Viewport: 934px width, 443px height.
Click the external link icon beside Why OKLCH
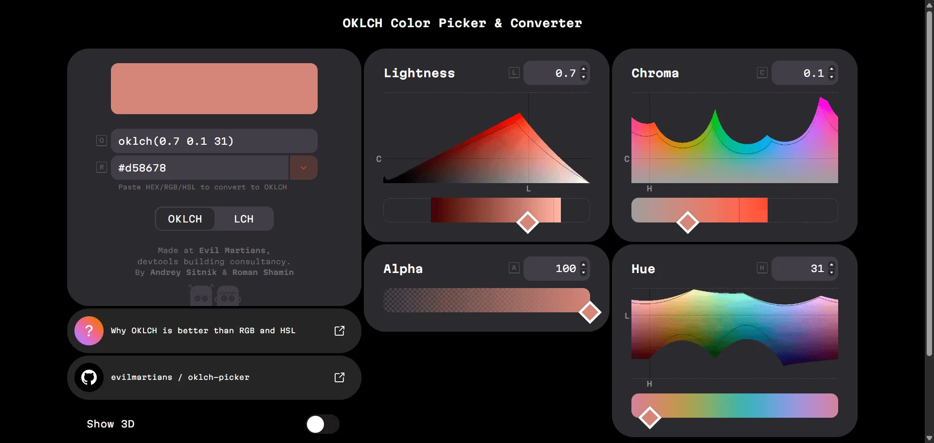coord(340,331)
